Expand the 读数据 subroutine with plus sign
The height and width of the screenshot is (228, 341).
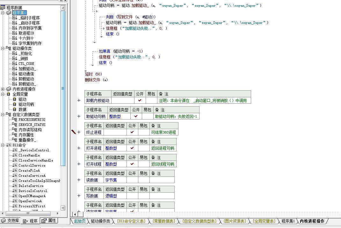pyautogui.click(x=79, y=180)
